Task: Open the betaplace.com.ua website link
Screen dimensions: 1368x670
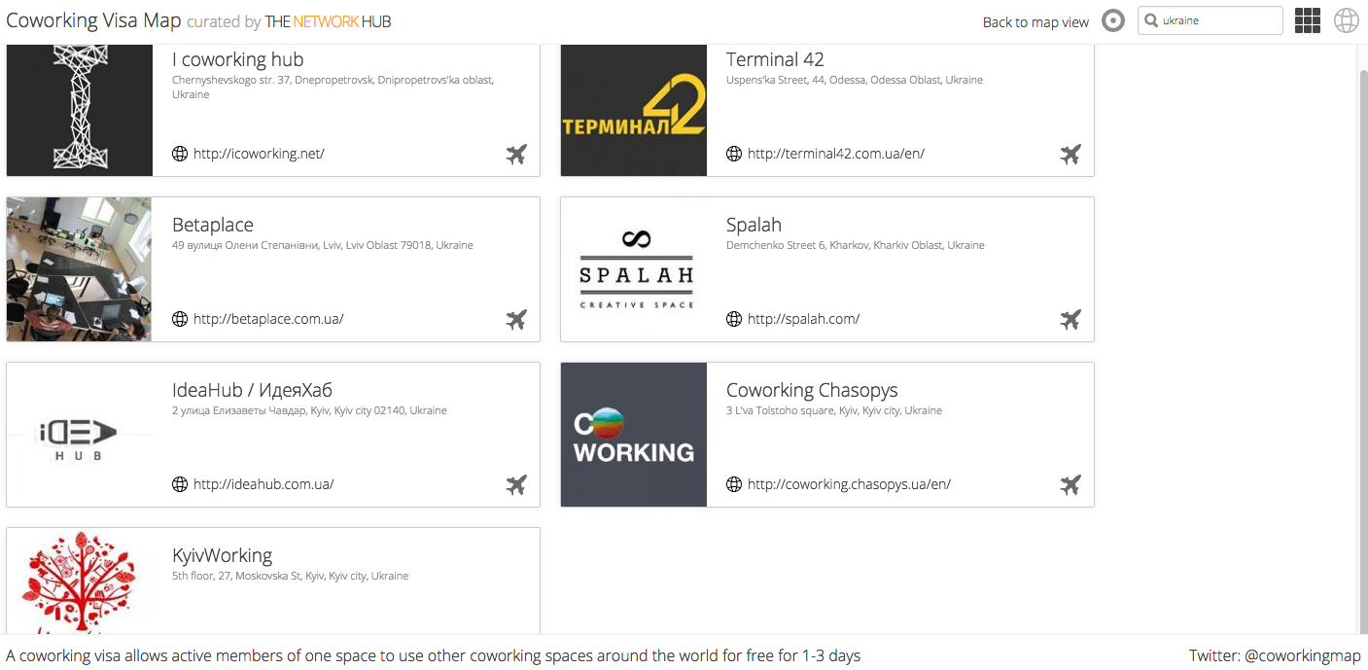Action: pos(268,319)
